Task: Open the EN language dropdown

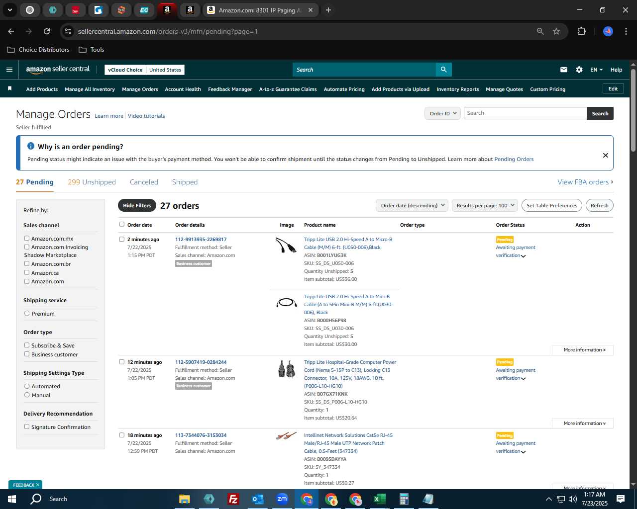Action: 596,70
